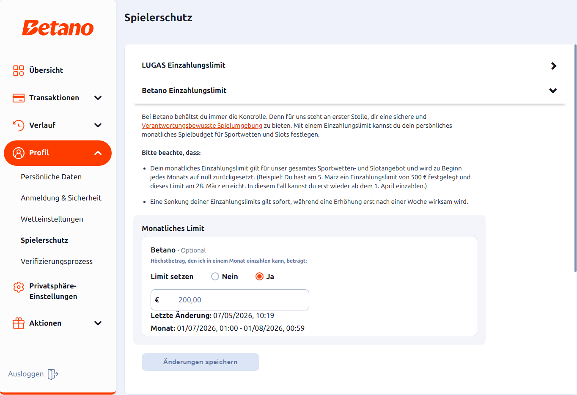Select the Nein radio button

click(215, 277)
